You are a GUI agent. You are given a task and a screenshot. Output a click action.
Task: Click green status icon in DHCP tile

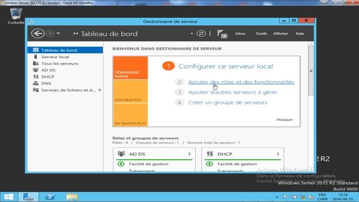209,164
